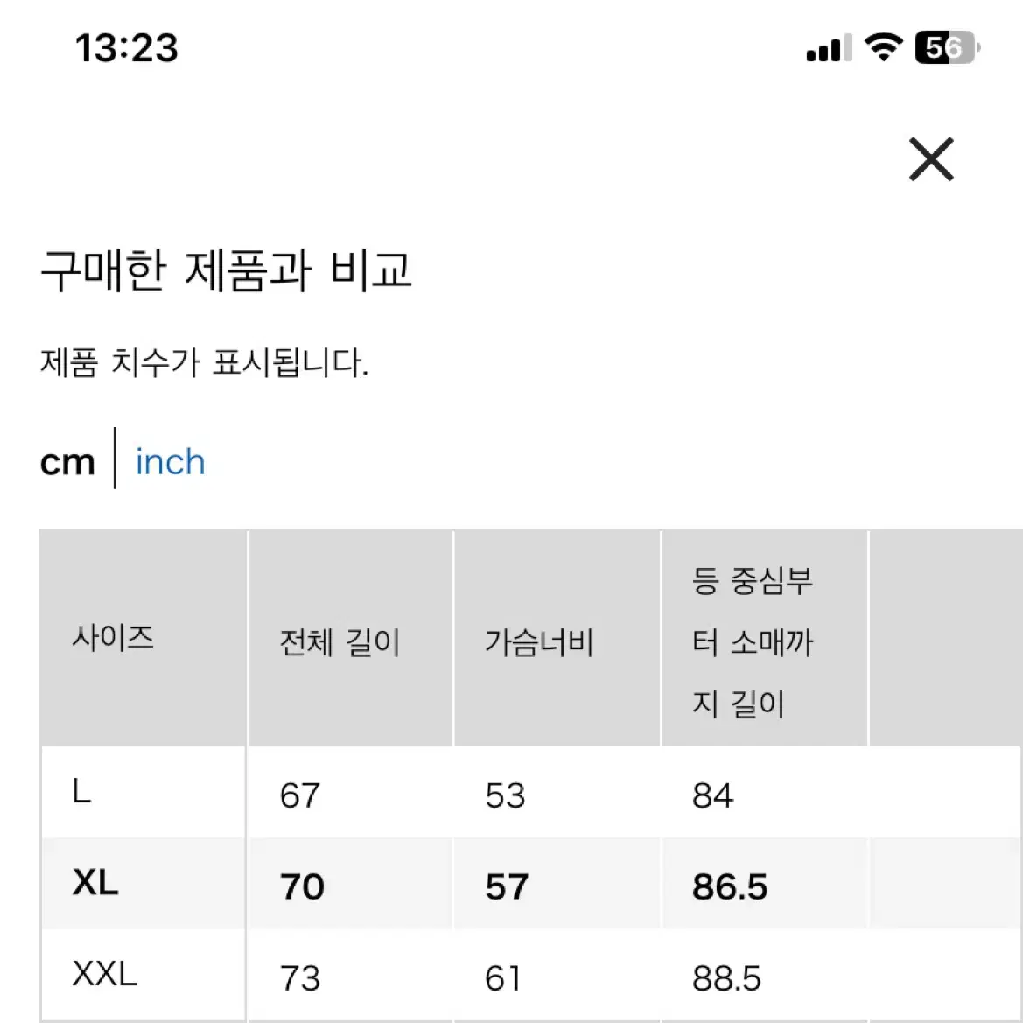The height and width of the screenshot is (1023, 1023).
Task: Tap the XL chest width value 57
Action: (x=507, y=886)
